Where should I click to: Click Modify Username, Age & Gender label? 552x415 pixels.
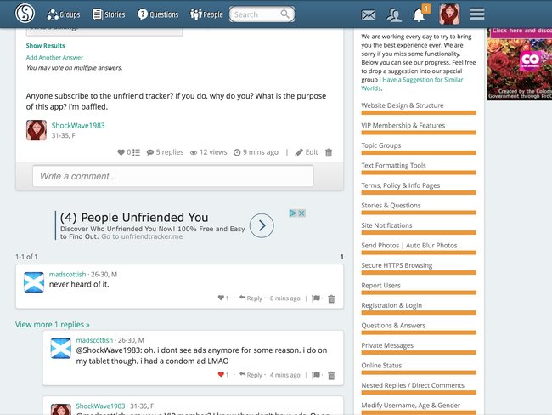(x=411, y=406)
